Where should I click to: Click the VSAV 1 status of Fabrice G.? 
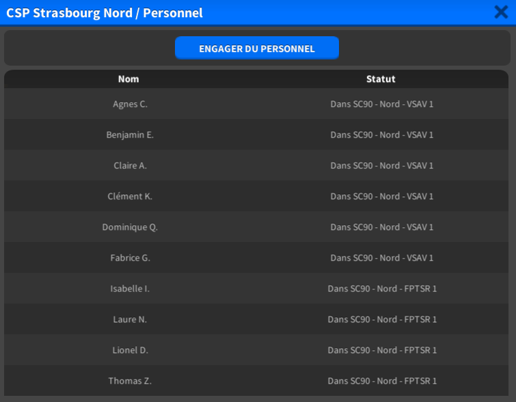coord(381,258)
